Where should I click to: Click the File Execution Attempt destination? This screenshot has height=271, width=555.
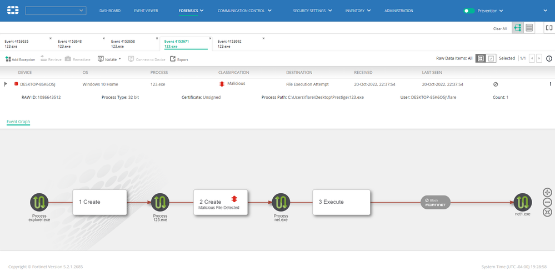click(308, 84)
